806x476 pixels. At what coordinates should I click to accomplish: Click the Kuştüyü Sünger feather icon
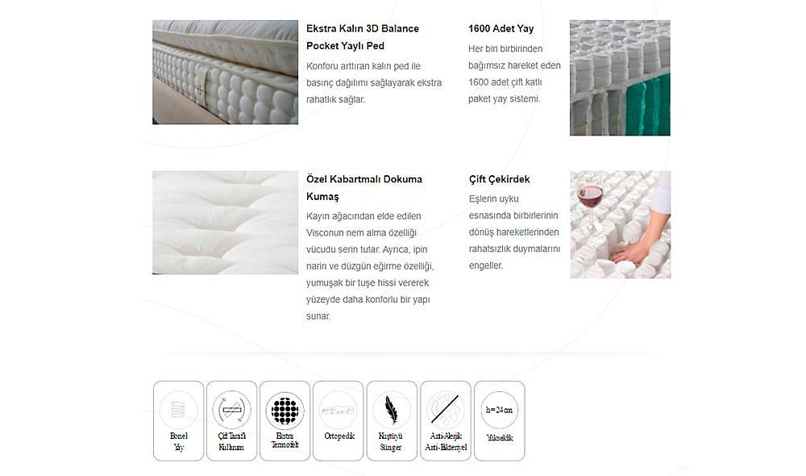tap(392, 421)
